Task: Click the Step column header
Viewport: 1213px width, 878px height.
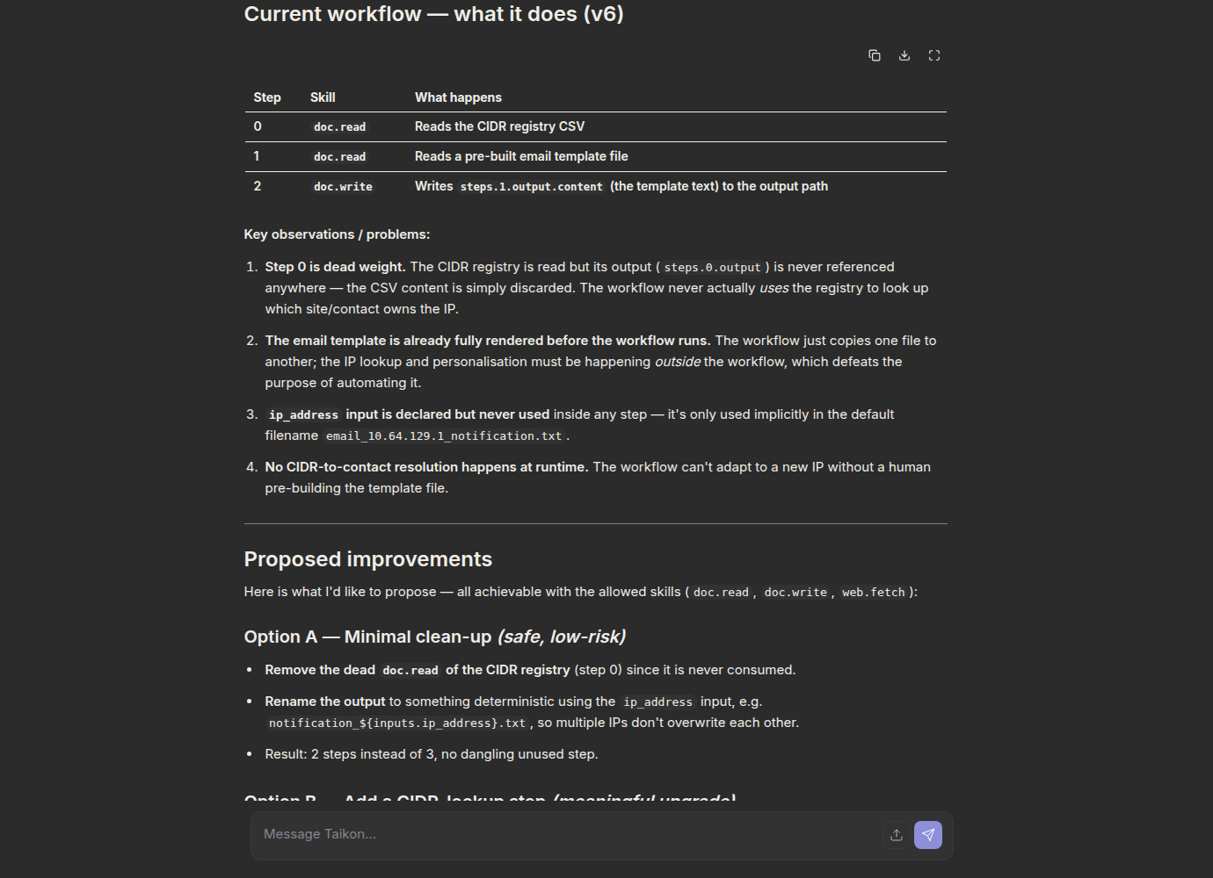Action: (x=267, y=97)
